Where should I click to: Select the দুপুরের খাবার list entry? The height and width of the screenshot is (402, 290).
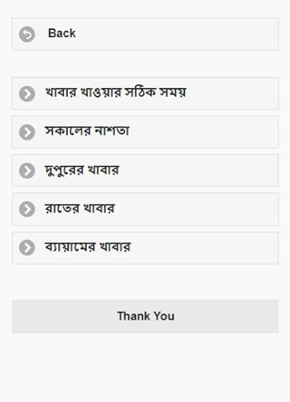82,170
